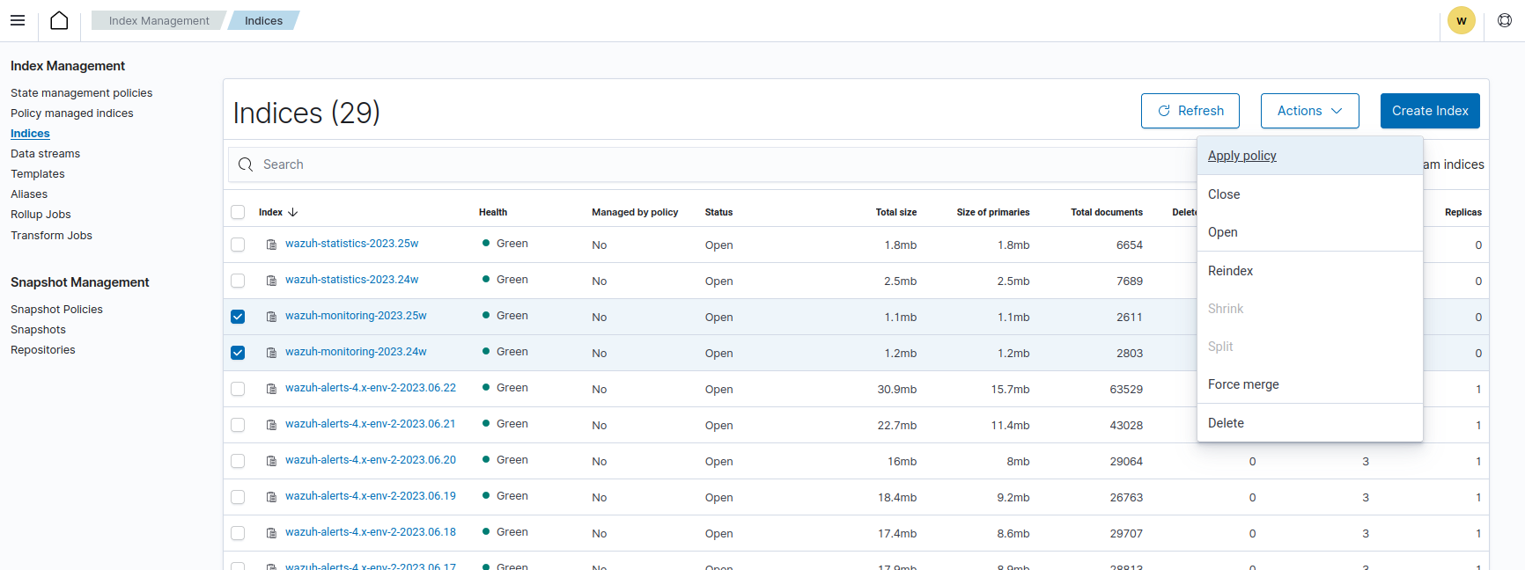
Task: Select checkbox for wazuh-alerts 2023.06.18
Action: (x=238, y=533)
